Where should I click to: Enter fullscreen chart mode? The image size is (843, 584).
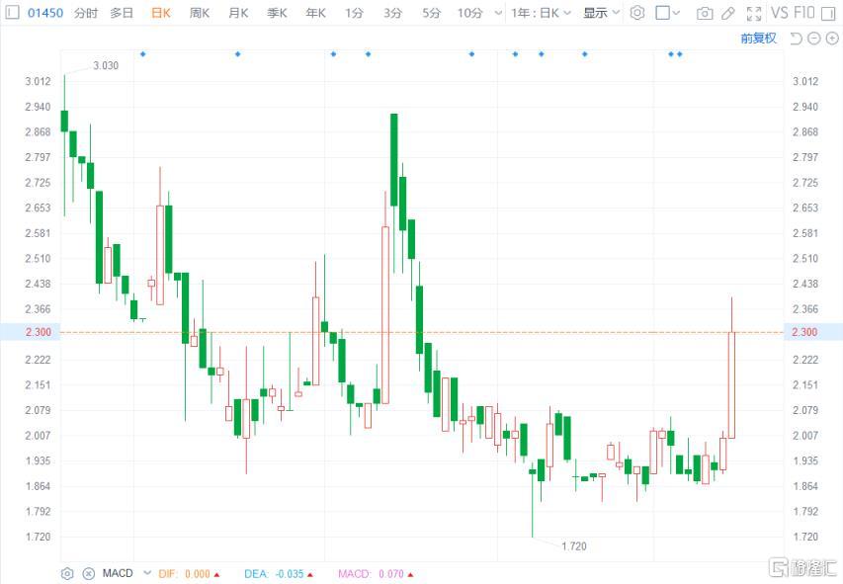754,13
